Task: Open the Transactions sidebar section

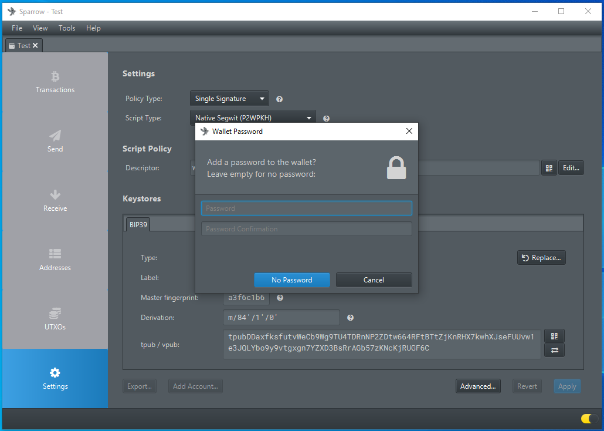Action: tap(55, 82)
